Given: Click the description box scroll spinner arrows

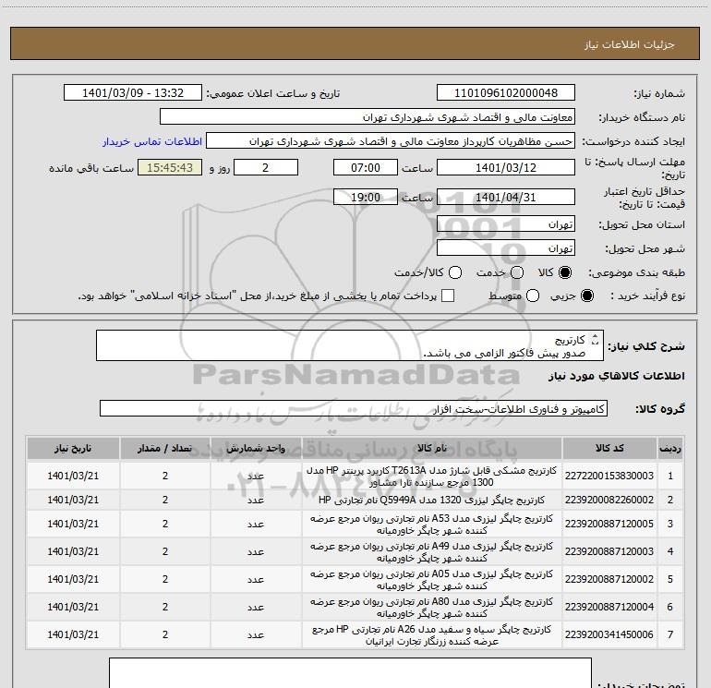Looking at the screenshot, I should [x=595, y=339].
